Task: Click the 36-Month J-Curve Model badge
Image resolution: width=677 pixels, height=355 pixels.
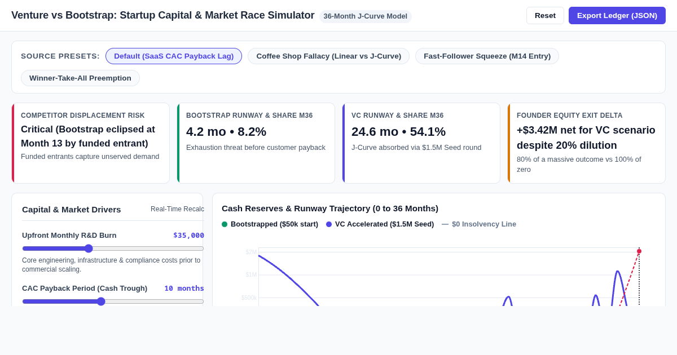Action: point(366,16)
